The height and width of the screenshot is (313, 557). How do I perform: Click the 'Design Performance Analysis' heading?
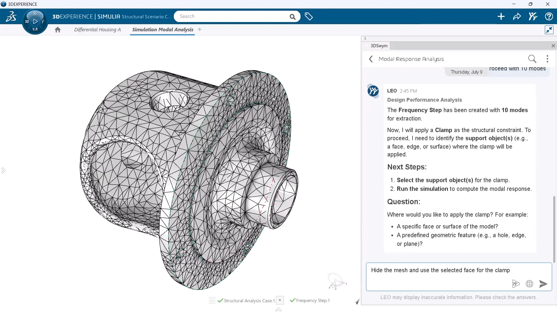click(424, 100)
